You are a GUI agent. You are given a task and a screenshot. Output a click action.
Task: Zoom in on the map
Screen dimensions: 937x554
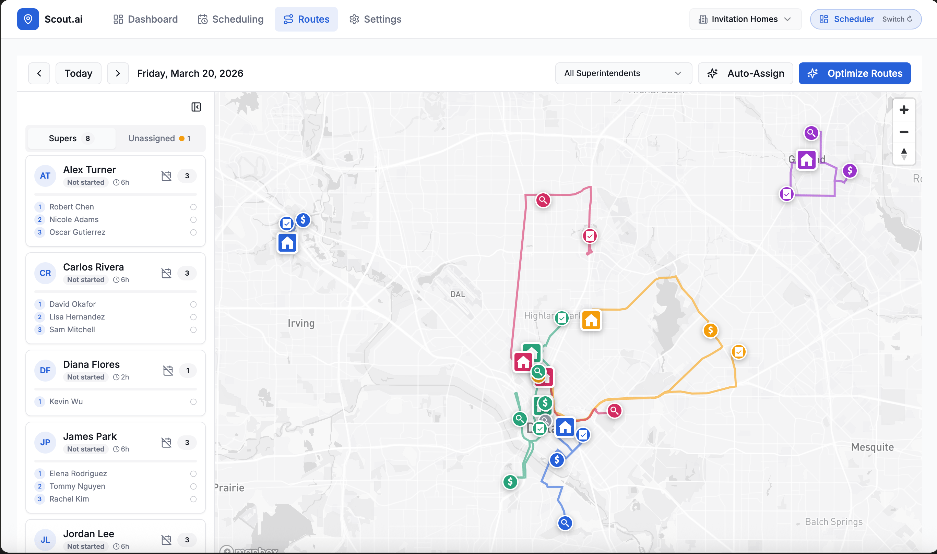pos(904,110)
